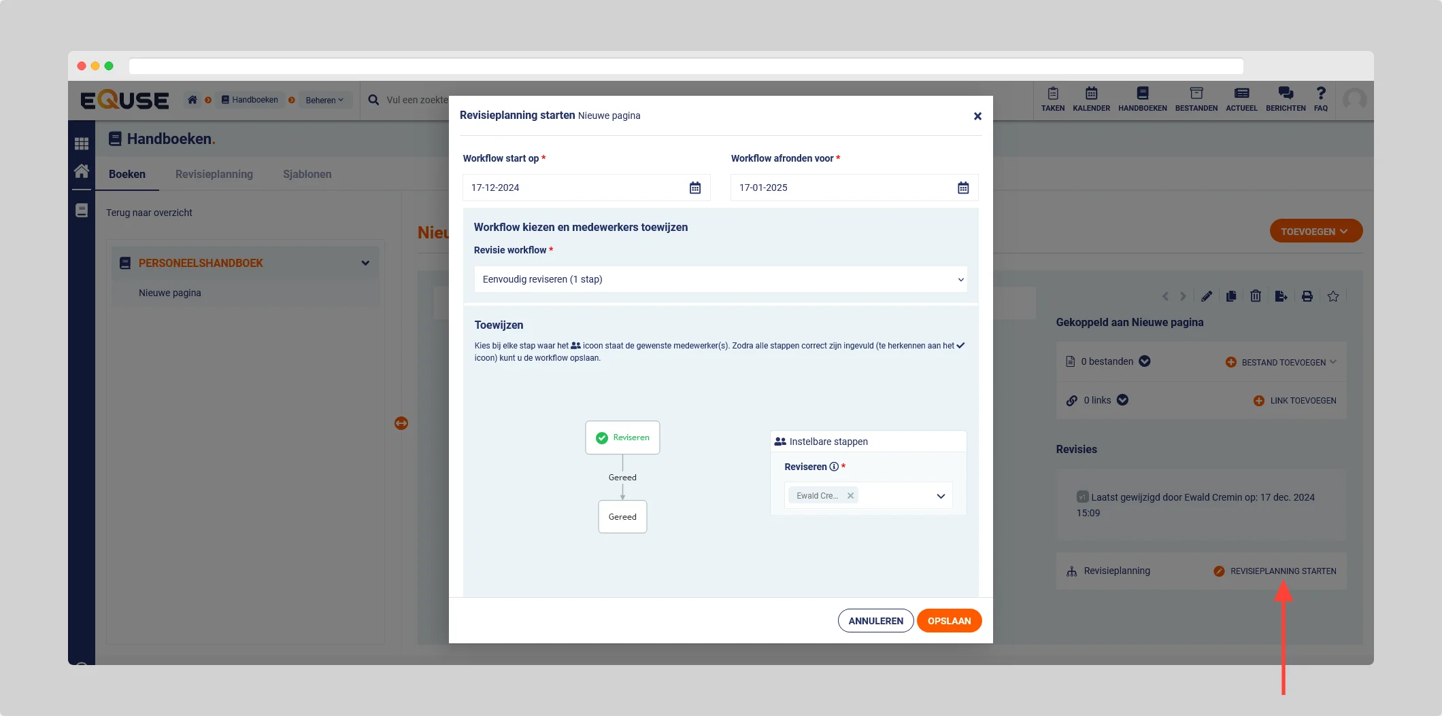Open calendar picker for Workflow afronden voor
1442x716 pixels.
tap(962, 187)
